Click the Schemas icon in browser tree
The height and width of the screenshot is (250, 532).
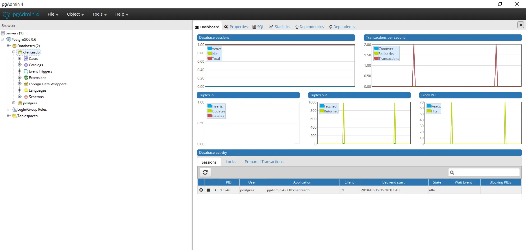coord(26,97)
